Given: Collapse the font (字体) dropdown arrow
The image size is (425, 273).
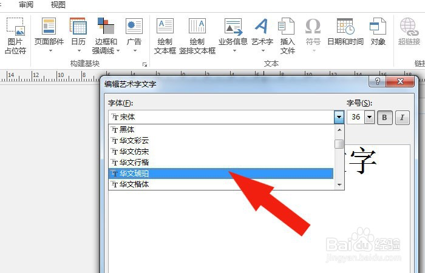Looking at the screenshot, I should (x=339, y=117).
